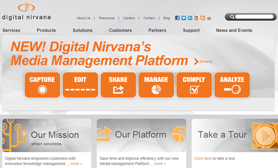Click the 'smart solutions.' tagline
278x168 pixels.
click(x=47, y=144)
